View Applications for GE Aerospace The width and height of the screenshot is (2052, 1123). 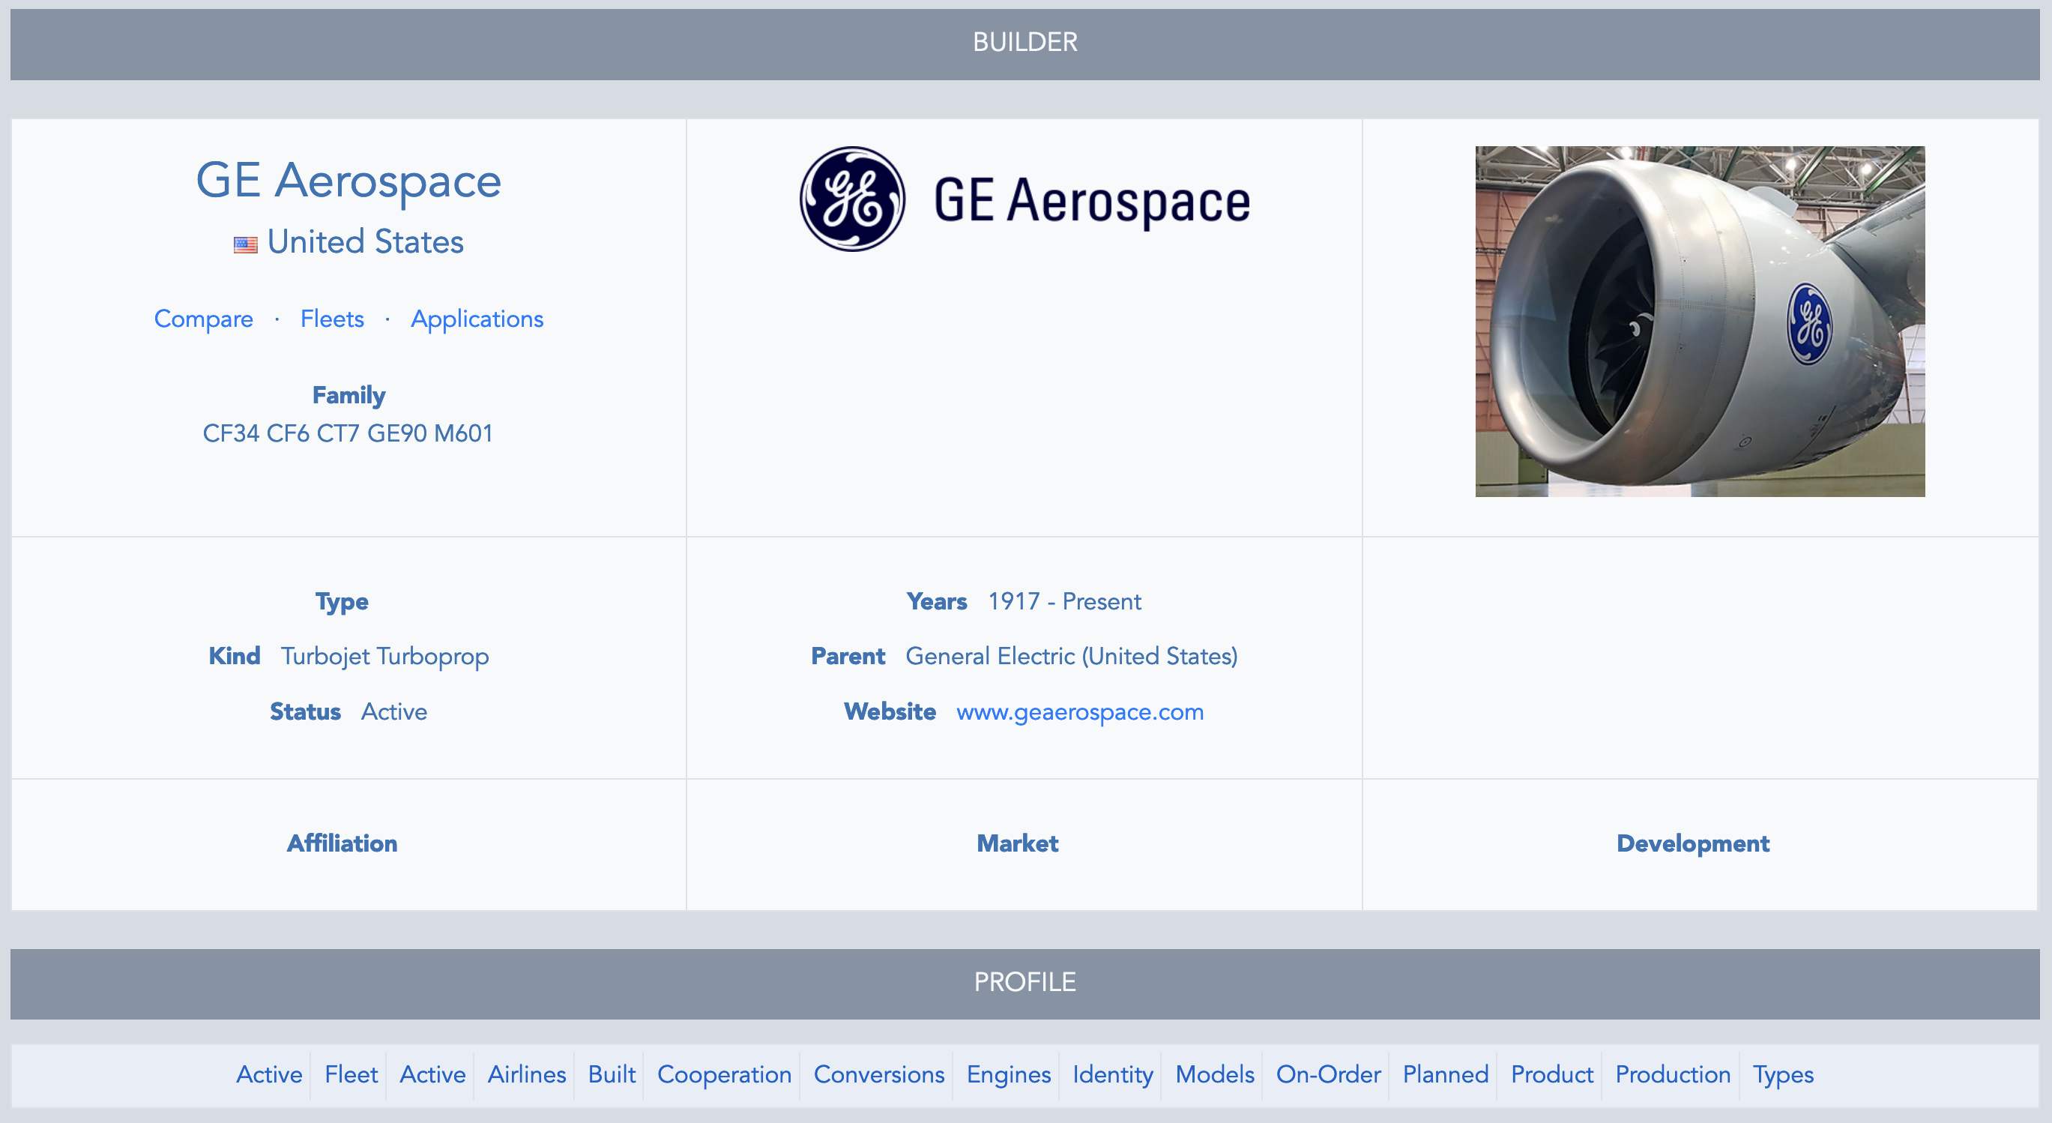click(x=477, y=319)
